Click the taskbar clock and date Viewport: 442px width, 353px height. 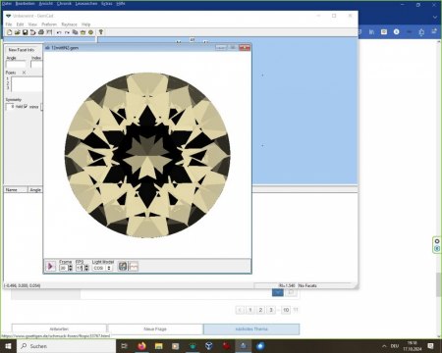[x=413, y=346]
